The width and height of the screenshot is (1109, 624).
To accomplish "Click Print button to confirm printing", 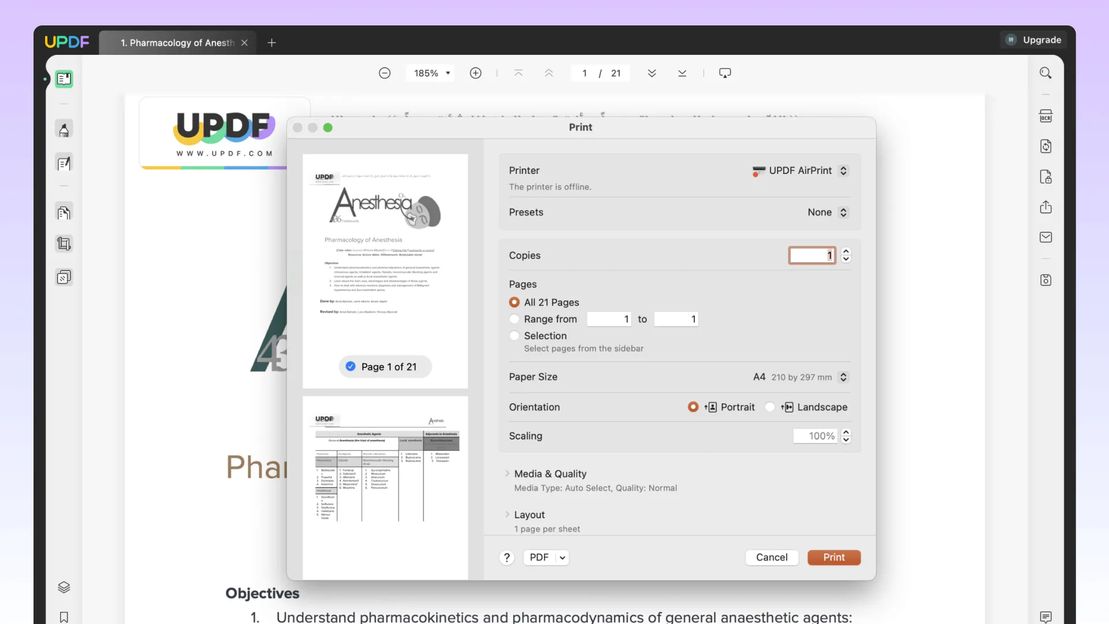I will point(833,557).
